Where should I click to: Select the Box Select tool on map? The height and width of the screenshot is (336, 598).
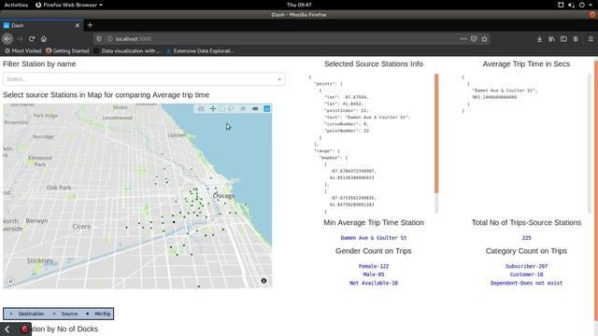(222, 109)
